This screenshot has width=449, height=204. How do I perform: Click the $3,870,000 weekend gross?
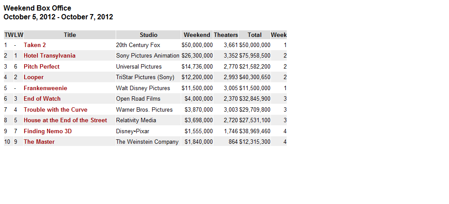click(199, 109)
